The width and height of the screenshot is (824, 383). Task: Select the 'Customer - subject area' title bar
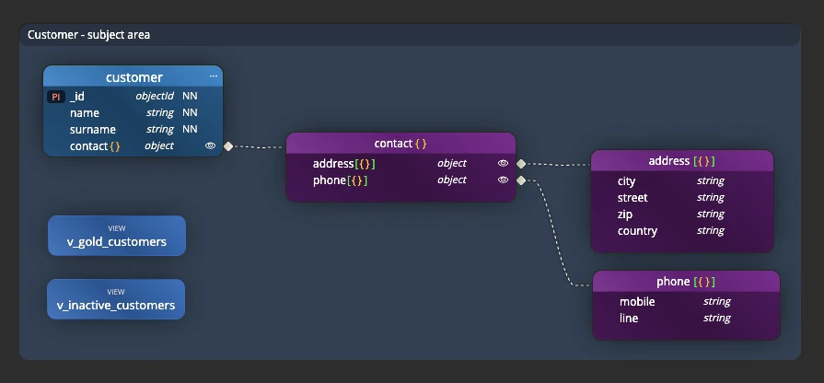click(410, 35)
